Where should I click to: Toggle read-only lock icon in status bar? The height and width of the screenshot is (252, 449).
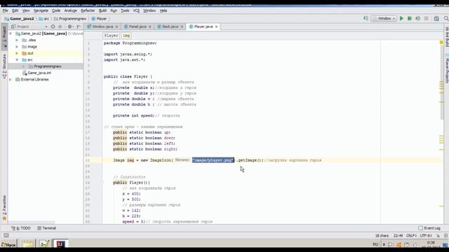[x=438, y=236]
